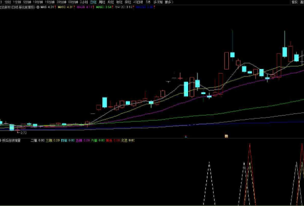Click the red up-arrow icon after MA5
Screen dimensions: 304x206
[55, 7]
